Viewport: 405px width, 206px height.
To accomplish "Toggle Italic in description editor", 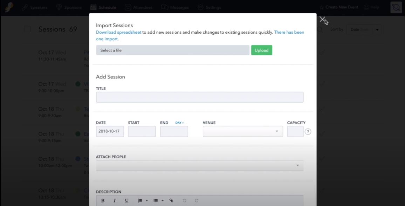I will point(115,201).
